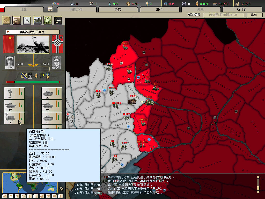
Task: Click the leader modifier portrait icon
Action: pyautogui.click(x=30, y=76)
